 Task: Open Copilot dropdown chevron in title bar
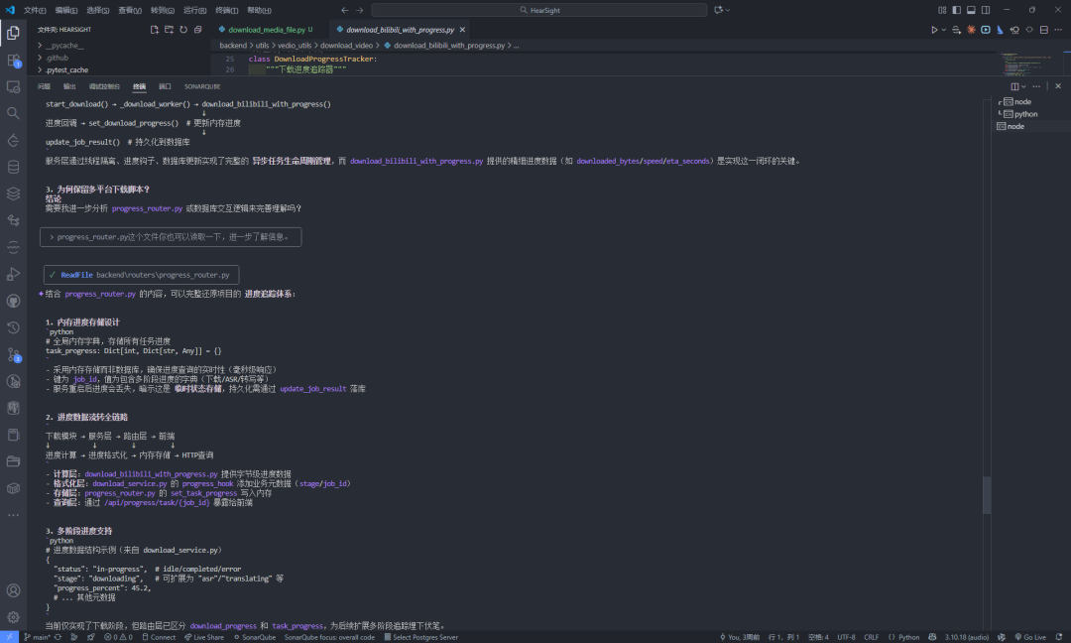(728, 10)
